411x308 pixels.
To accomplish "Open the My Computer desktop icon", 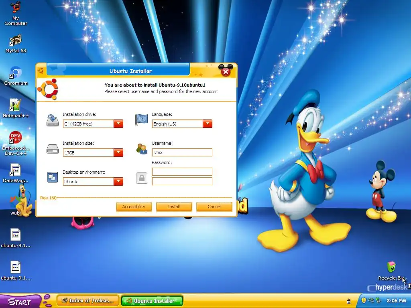I will click(x=16, y=13).
